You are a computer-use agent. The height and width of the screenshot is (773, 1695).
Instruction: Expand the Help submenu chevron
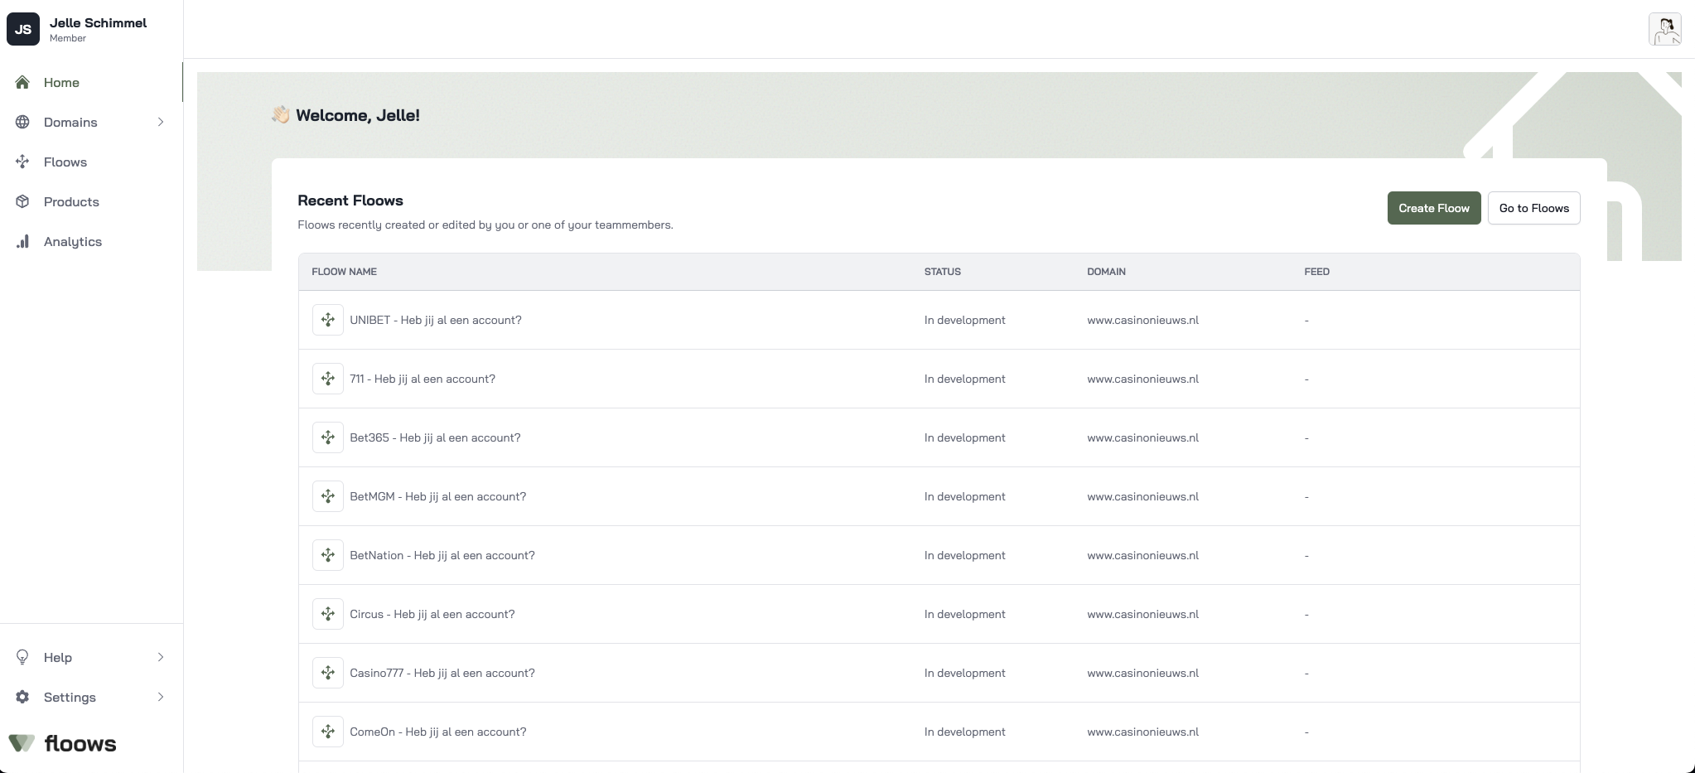(x=161, y=657)
